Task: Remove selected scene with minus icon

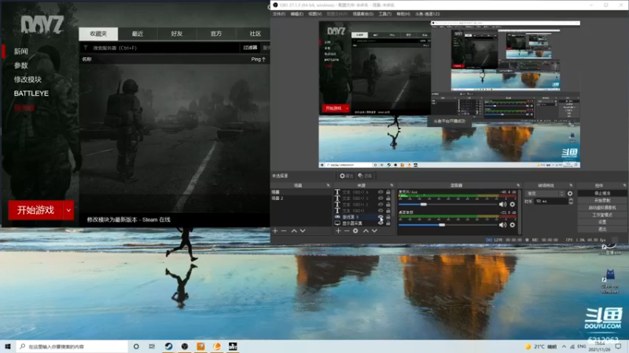Action: click(284, 231)
